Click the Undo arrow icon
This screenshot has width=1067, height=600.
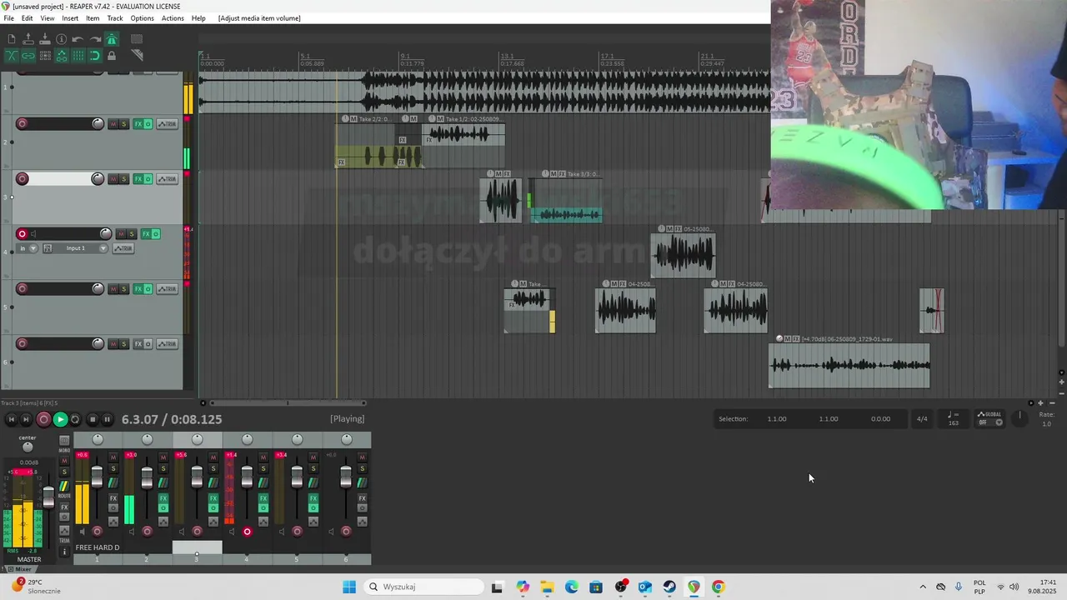pos(78,39)
